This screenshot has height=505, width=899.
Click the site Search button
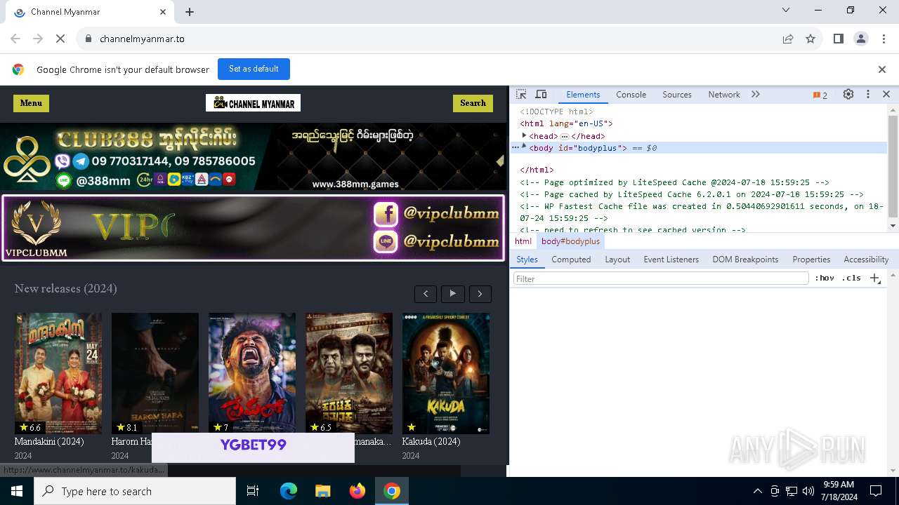[x=473, y=103]
